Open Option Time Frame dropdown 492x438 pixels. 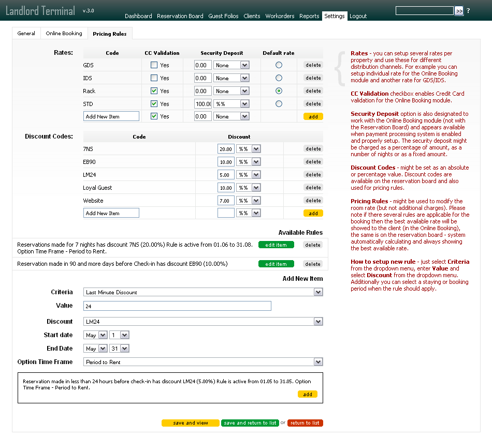tap(203, 362)
